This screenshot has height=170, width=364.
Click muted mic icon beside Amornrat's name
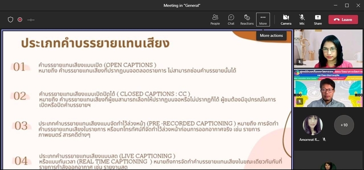click(x=324, y=139)
